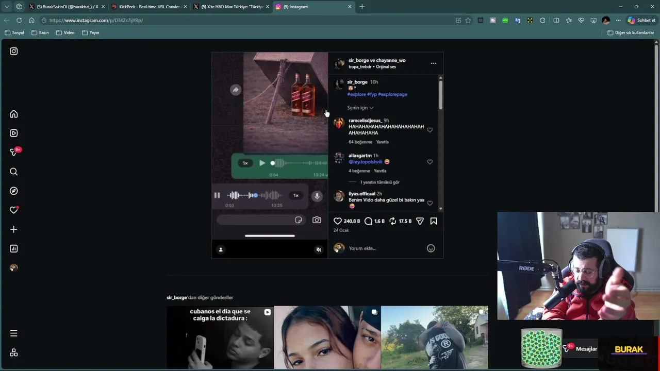660x371 pixels.
Task: Like the ramcelisdjesus_ comment
Action: tap(430, 130)
